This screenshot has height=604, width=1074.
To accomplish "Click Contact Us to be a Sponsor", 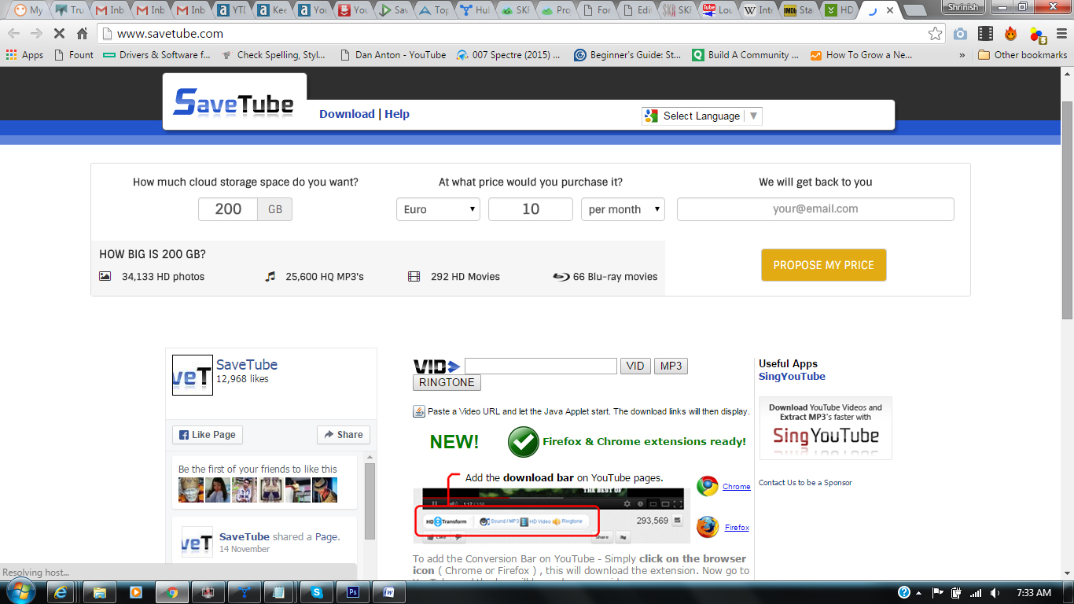I will [805, 482].
